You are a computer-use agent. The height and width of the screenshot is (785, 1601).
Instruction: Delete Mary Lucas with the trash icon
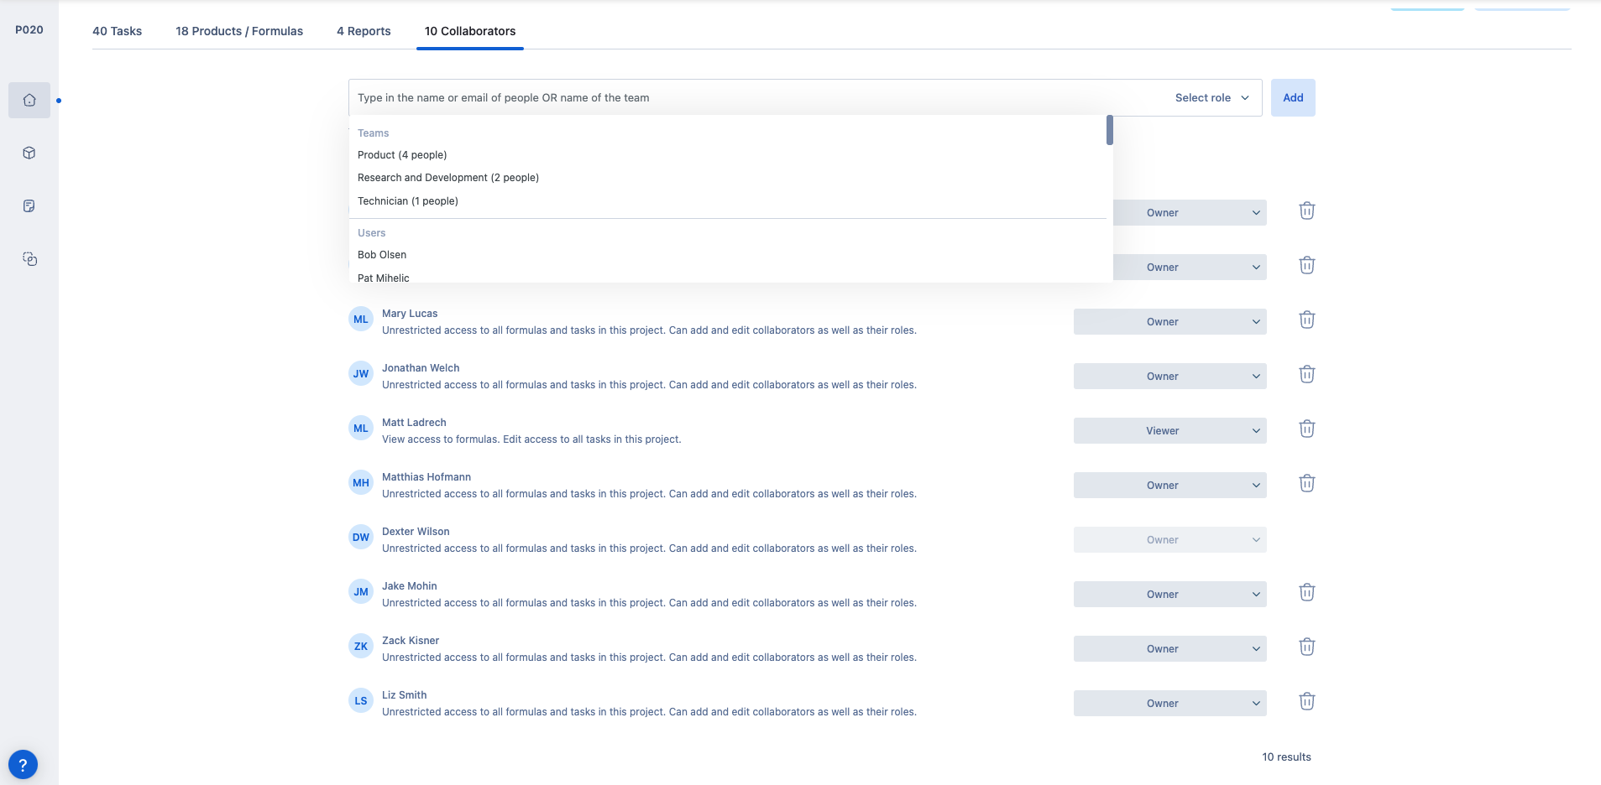coord(1306,320)
